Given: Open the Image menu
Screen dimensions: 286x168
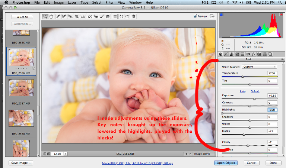Looking at the screenshot, I should point(59,3).
